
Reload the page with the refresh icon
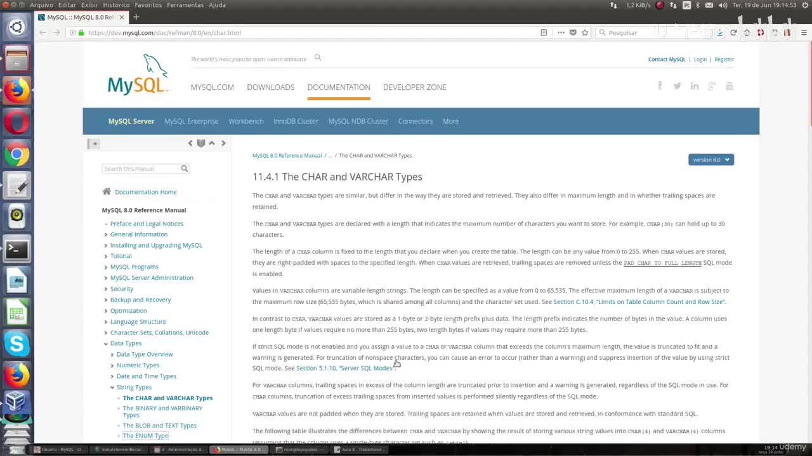click(733, 32)
